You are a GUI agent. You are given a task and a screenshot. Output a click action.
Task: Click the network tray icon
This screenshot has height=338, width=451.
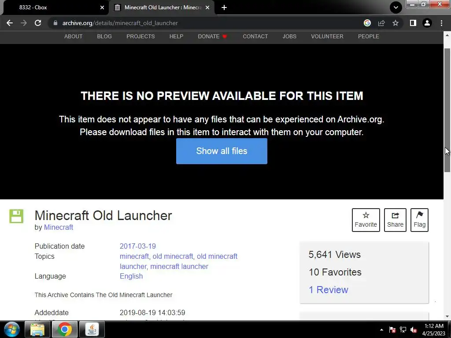click(403, 330)
